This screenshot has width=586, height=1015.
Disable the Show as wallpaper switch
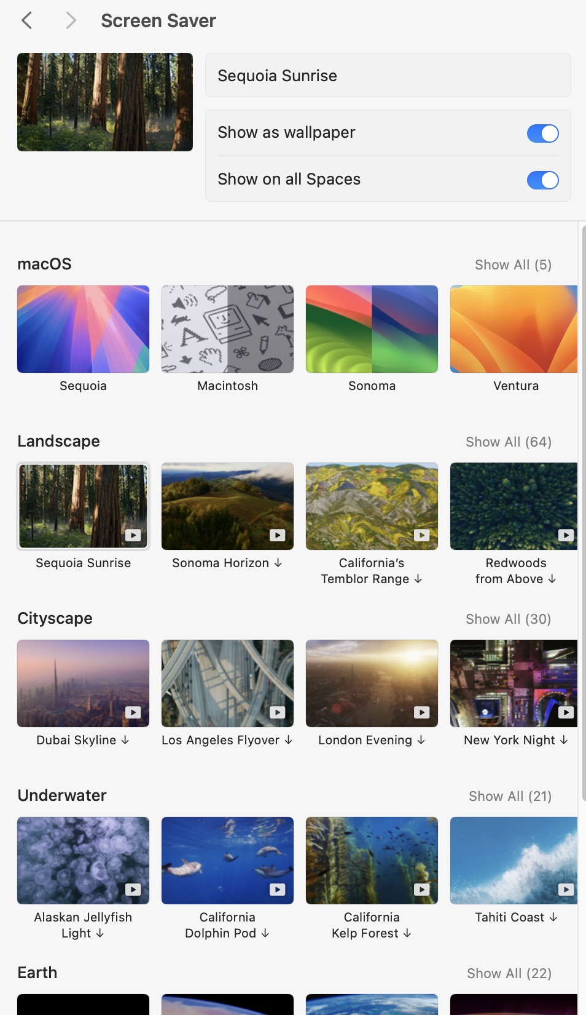(x=542, y=133)
